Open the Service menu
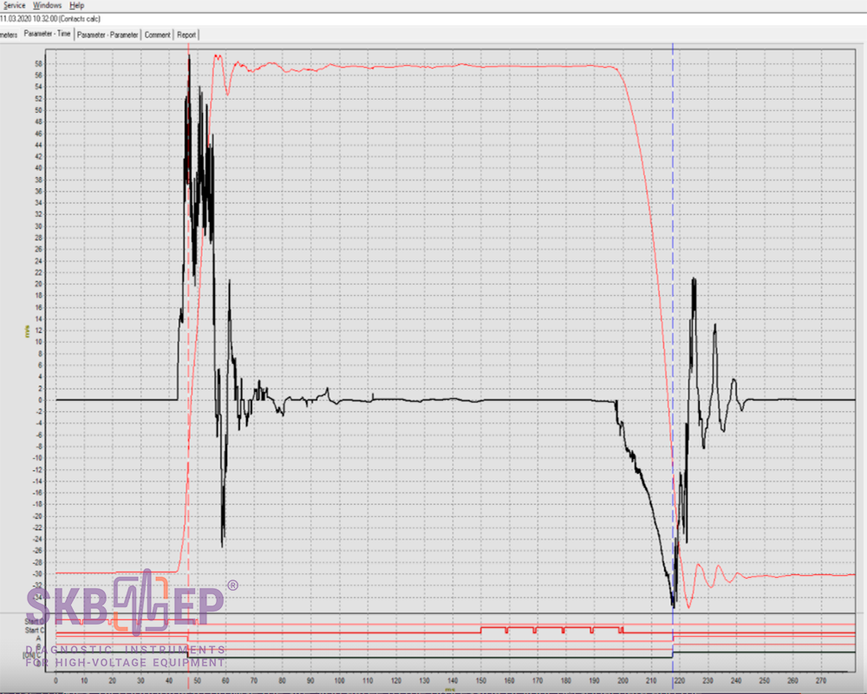The height and width of the screenshot is (694, 867). pyautogui.click(x=14, y=5)
